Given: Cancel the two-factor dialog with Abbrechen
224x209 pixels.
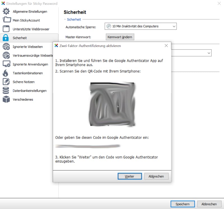Looking at the screenshot, I should click(156, 176).
